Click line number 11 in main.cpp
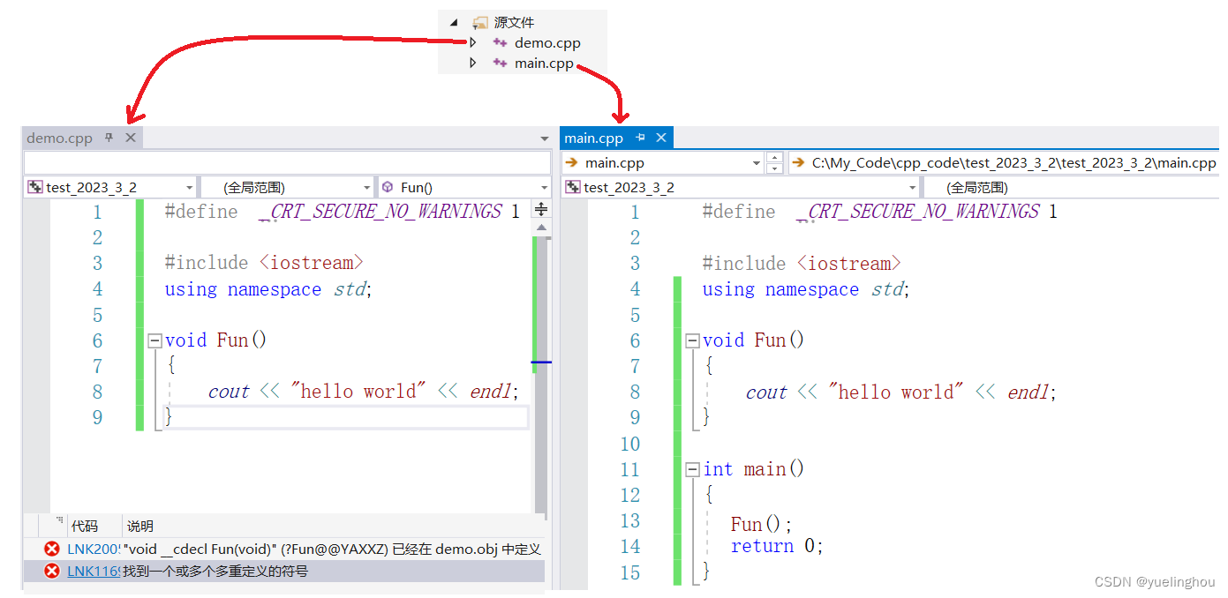 click(630, 469)
